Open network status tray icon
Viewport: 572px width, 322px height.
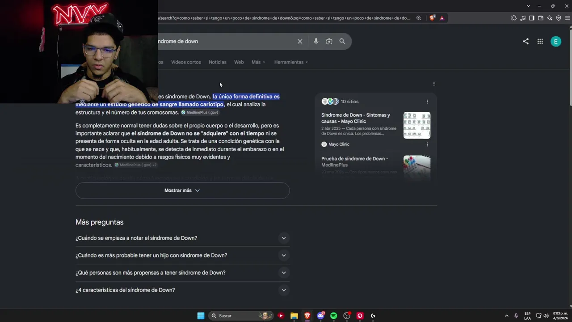pos(538,316)
